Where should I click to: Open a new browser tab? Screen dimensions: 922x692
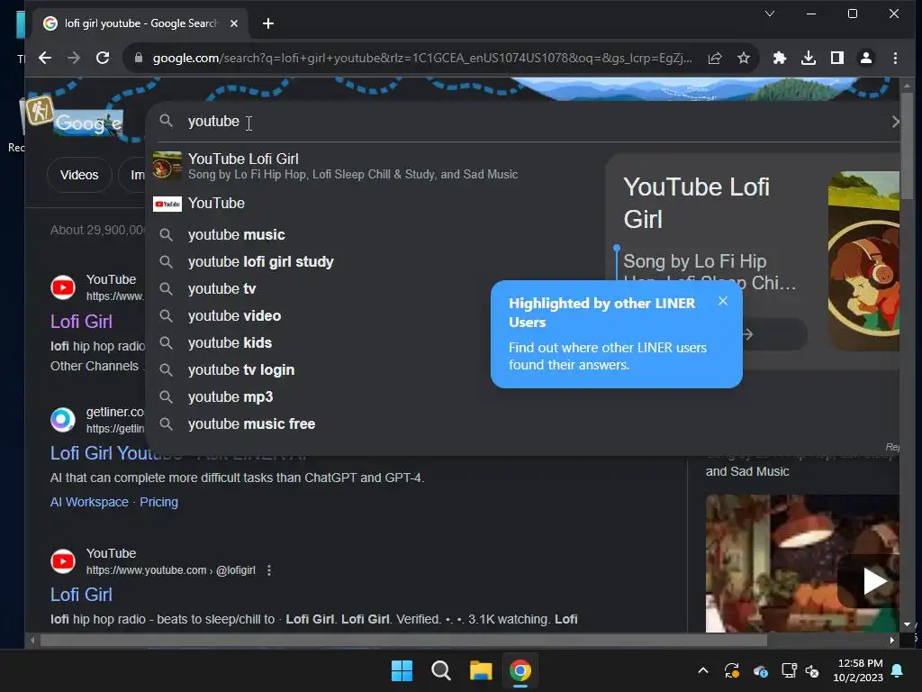[268, 23]
